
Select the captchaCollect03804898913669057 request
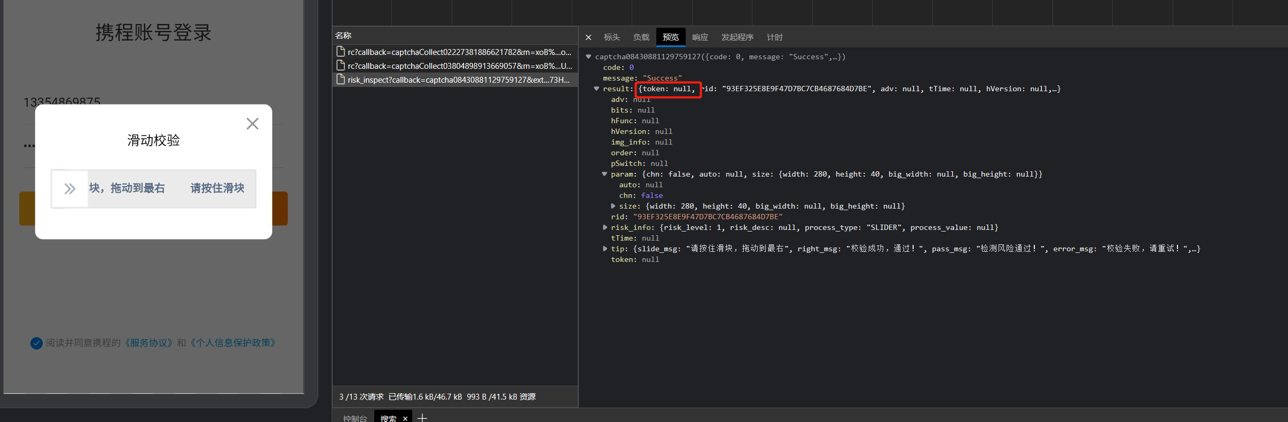pyautogui.click(x=455, y=66)
